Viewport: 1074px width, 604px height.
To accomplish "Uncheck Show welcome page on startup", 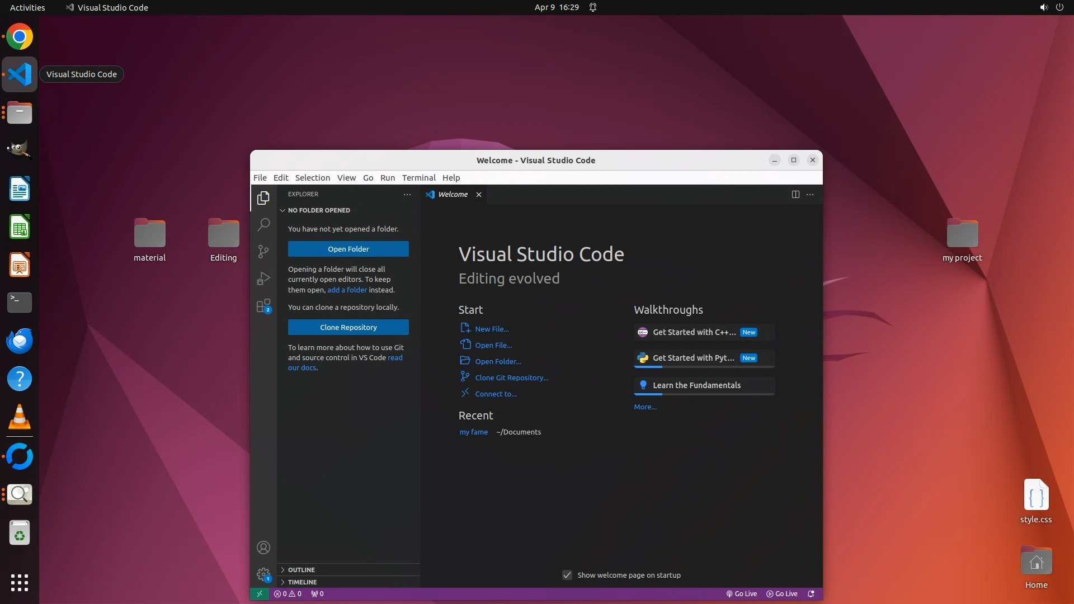I will [567, 575].
